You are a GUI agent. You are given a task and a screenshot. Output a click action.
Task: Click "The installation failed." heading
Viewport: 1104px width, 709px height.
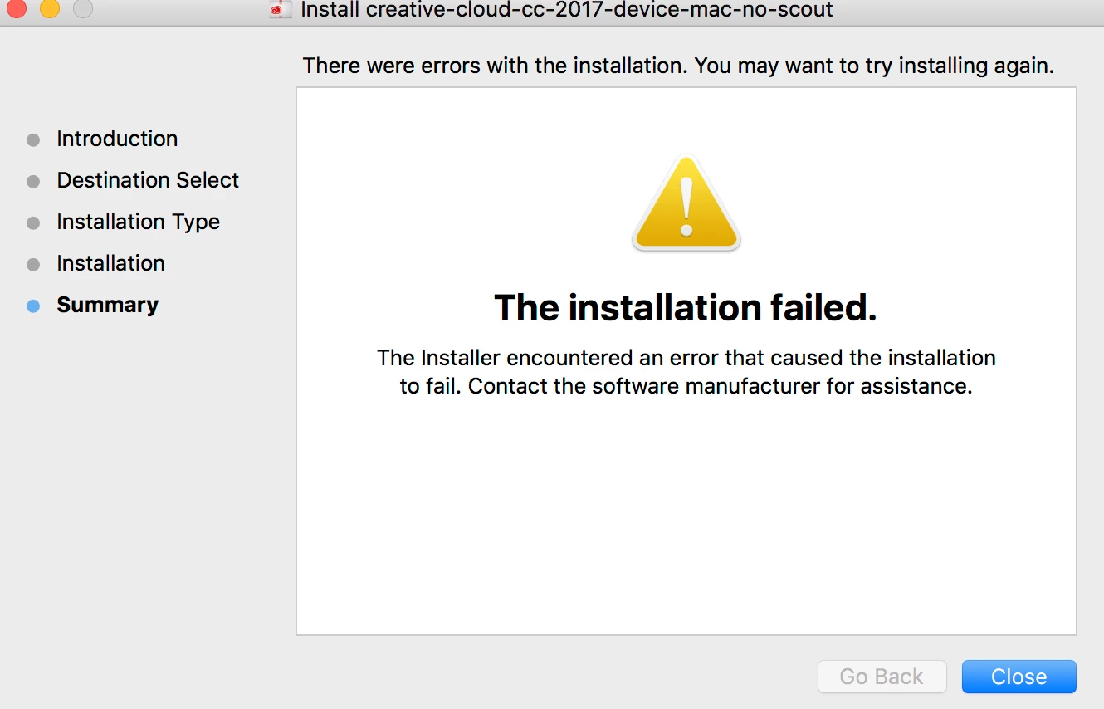click(686, 308)
